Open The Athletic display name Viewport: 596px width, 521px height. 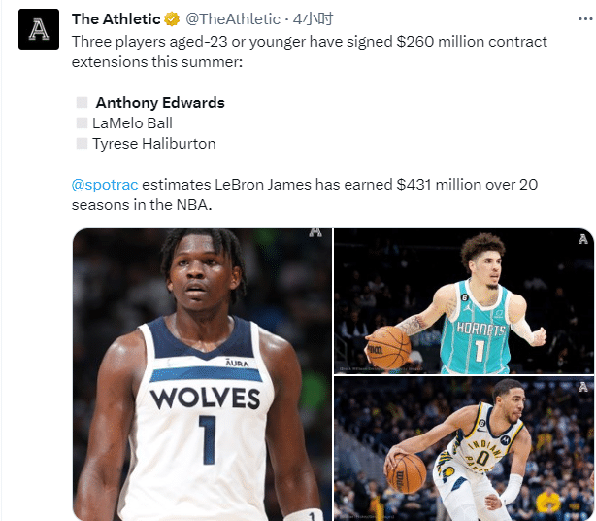point(116,19)
